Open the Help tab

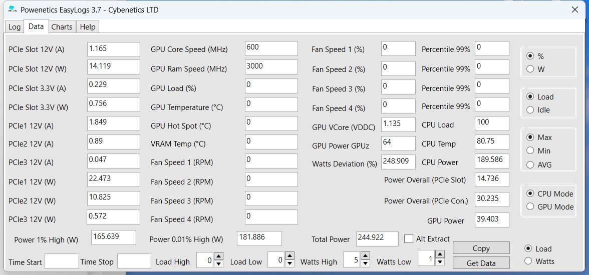point(88,27)
